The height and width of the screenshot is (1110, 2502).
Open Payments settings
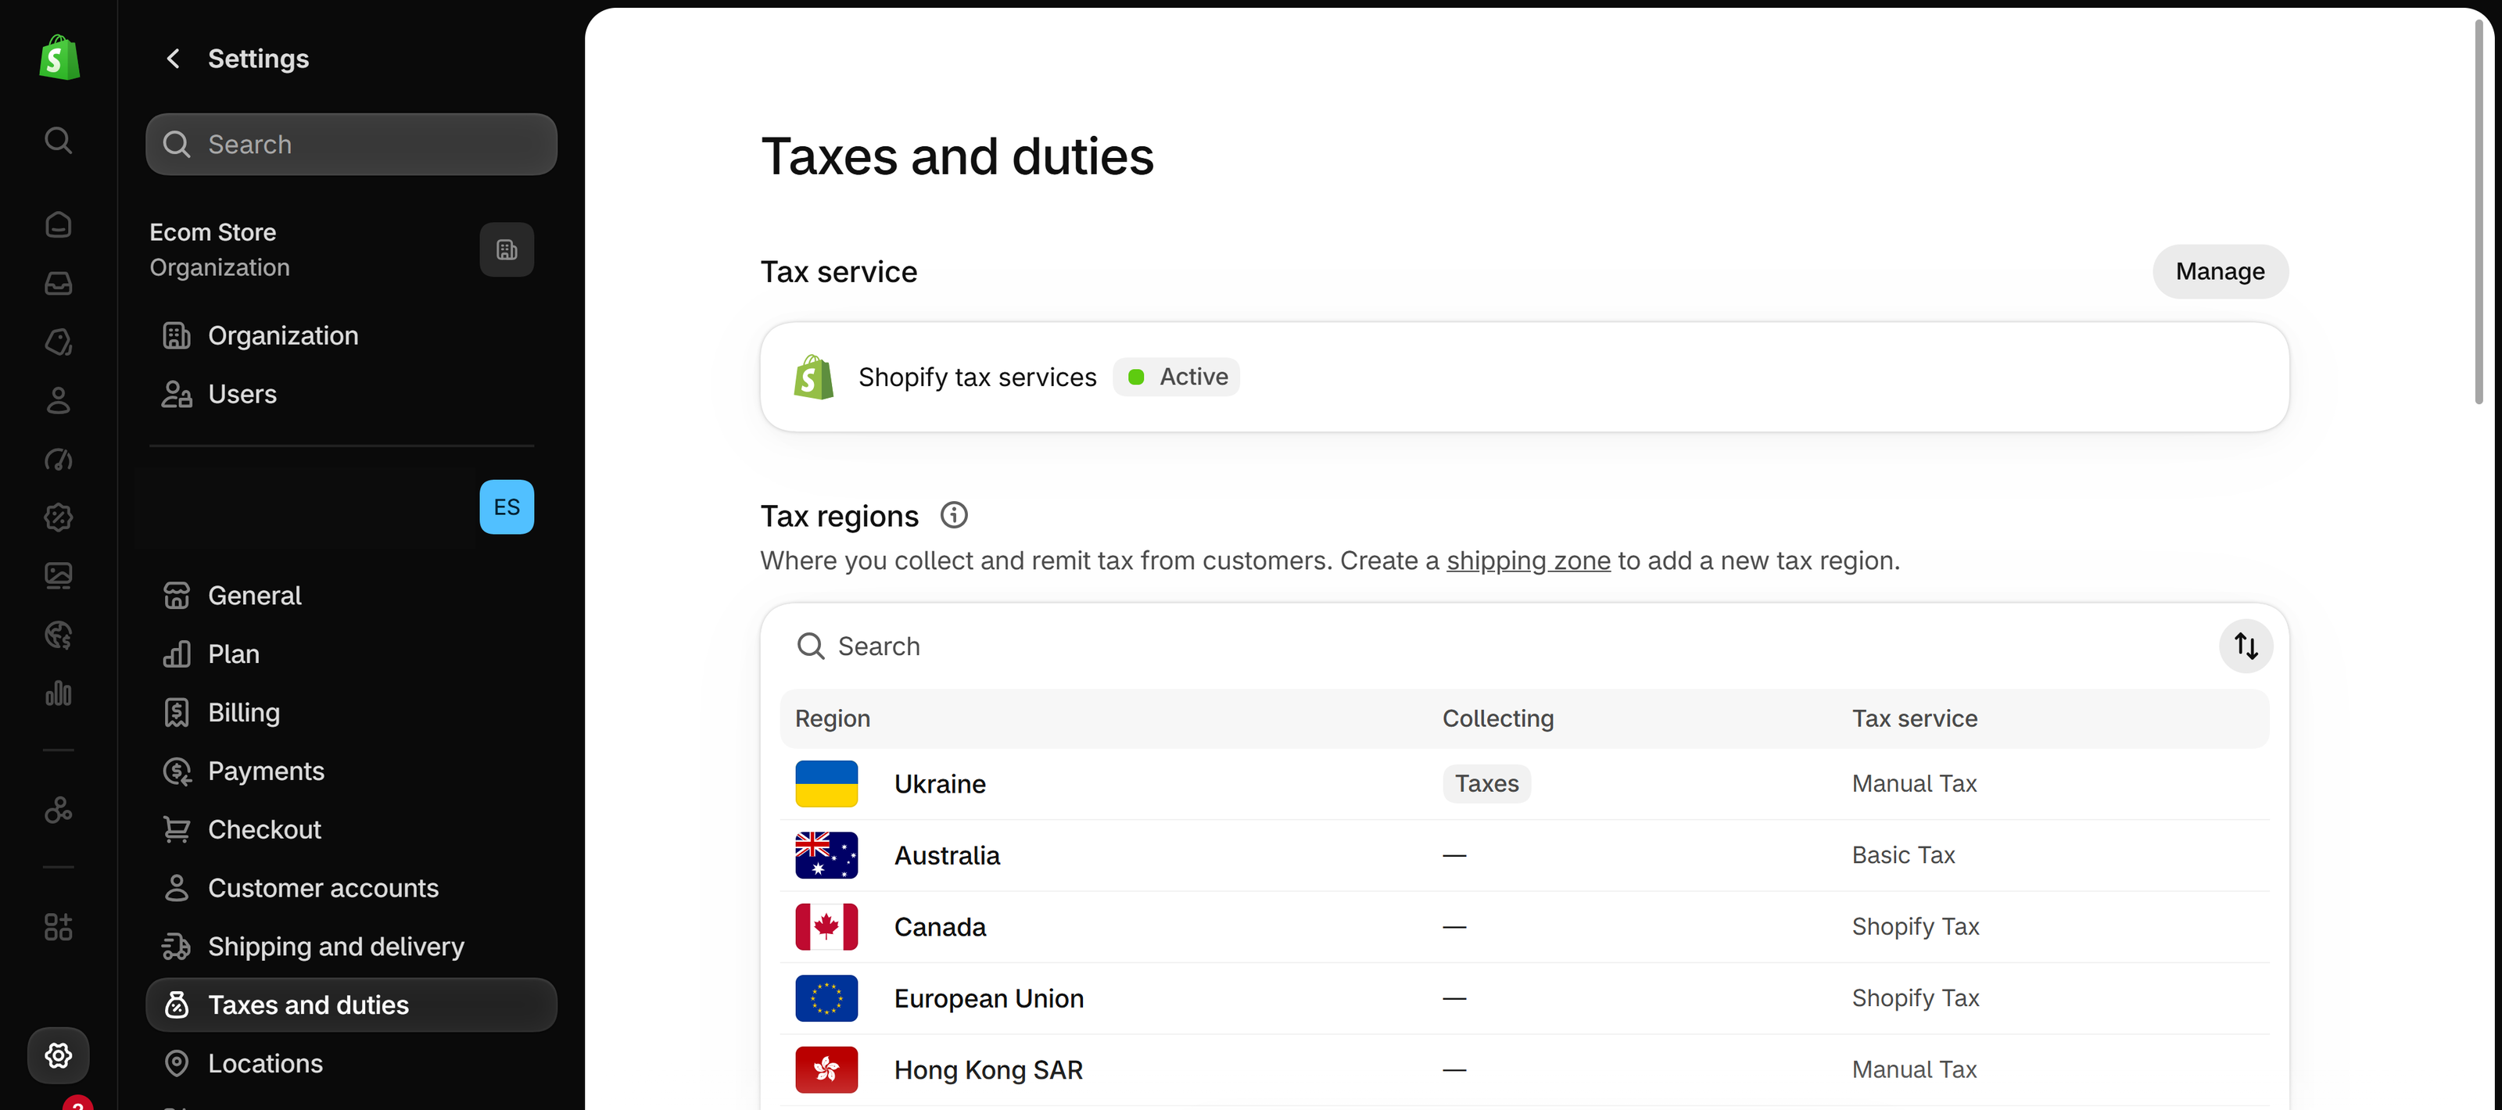352,771
